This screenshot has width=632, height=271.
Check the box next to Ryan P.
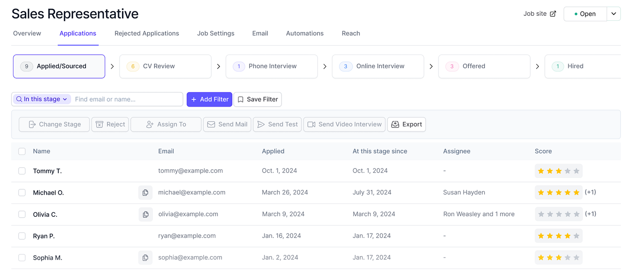22,236
